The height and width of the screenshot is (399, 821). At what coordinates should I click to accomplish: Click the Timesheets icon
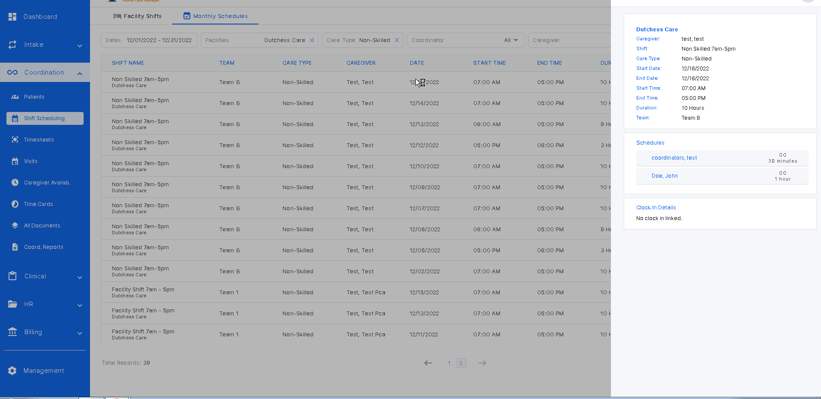pos(15,140)
